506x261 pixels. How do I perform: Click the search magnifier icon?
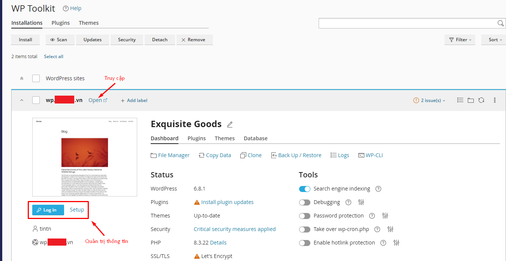(500, 23)
